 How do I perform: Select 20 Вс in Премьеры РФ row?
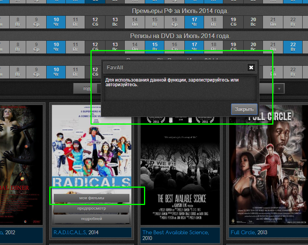tap(253, 22)
